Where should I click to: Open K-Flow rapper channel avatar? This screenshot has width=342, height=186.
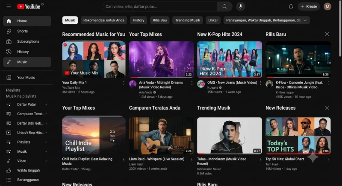[269, 84]
